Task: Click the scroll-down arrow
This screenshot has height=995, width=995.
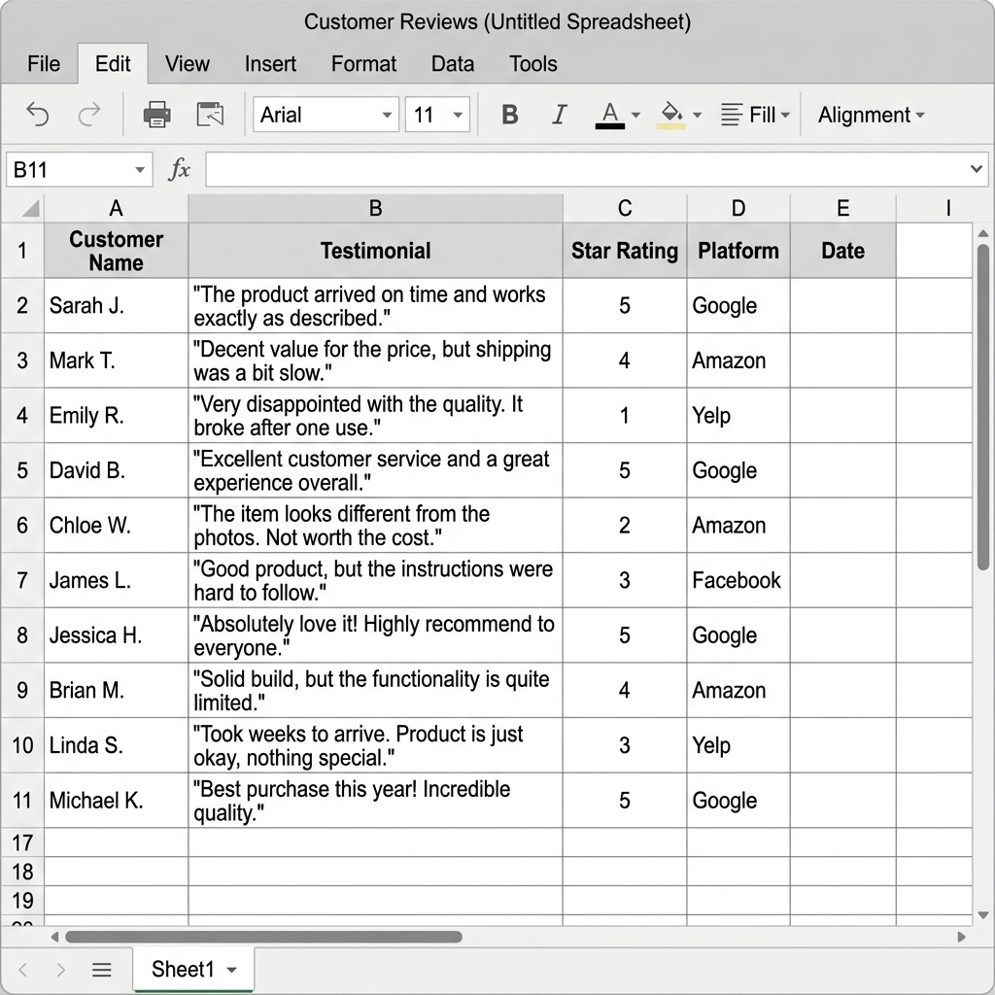Action: coord(983,915)
